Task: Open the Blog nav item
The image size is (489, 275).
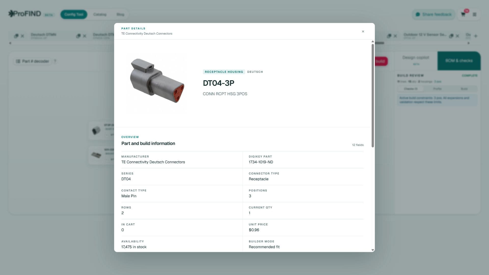Action: click(x=120, y=14)
